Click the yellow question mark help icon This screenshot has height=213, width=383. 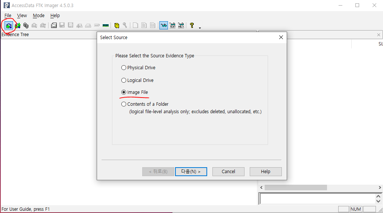pos(192,25)
